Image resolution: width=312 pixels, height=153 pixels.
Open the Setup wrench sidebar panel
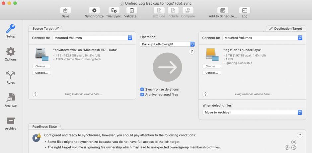click(11, 31)
